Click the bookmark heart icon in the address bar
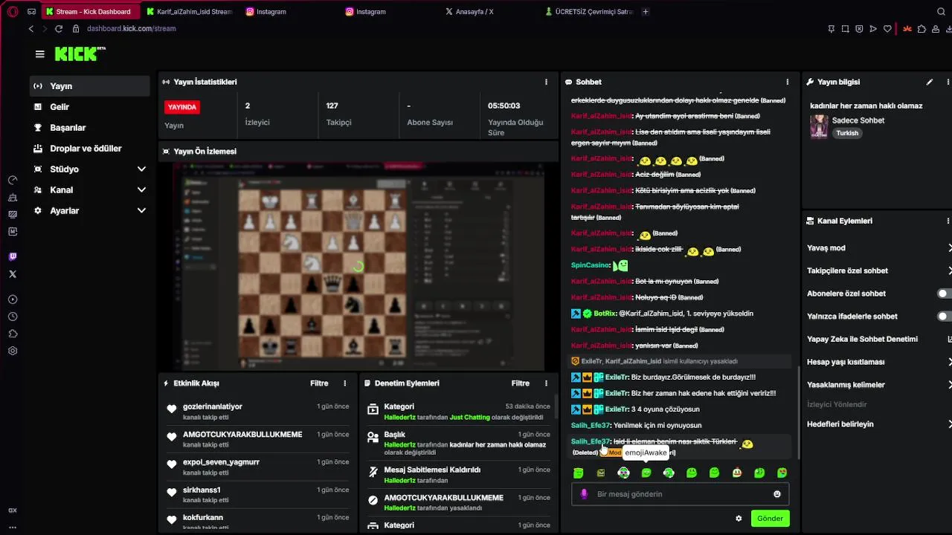Viewport: 952px width, 535px height. click(x=887, y=29)
